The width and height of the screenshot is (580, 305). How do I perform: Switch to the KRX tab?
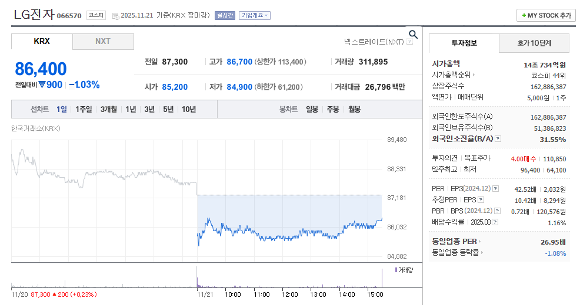[42, 41]
